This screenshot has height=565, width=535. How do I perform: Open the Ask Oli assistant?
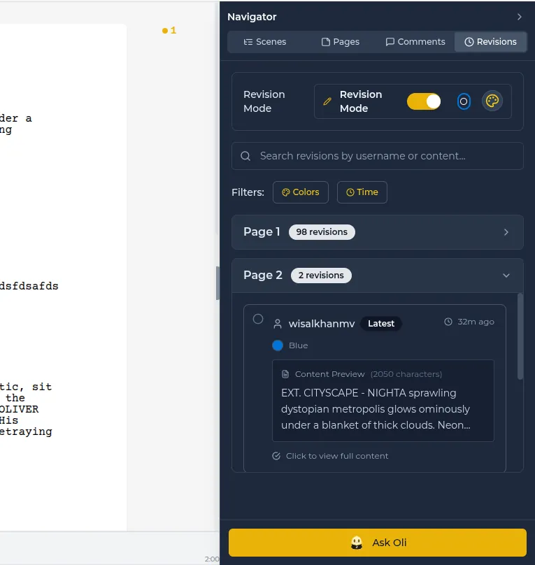point(378,543)
